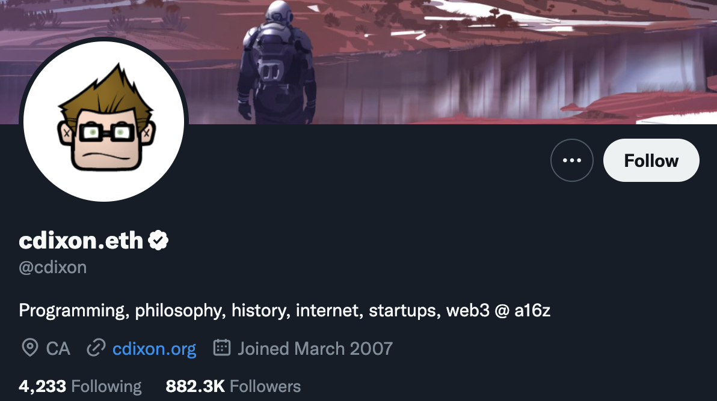Click the astronaut in the header banner
The height and width of the screenshot is (401, 717).
(x=277, y=62)
